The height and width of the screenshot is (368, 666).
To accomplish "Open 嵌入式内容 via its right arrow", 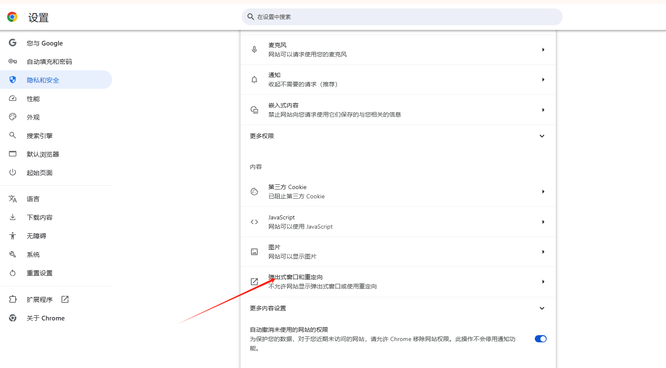I will click(543, 110).
